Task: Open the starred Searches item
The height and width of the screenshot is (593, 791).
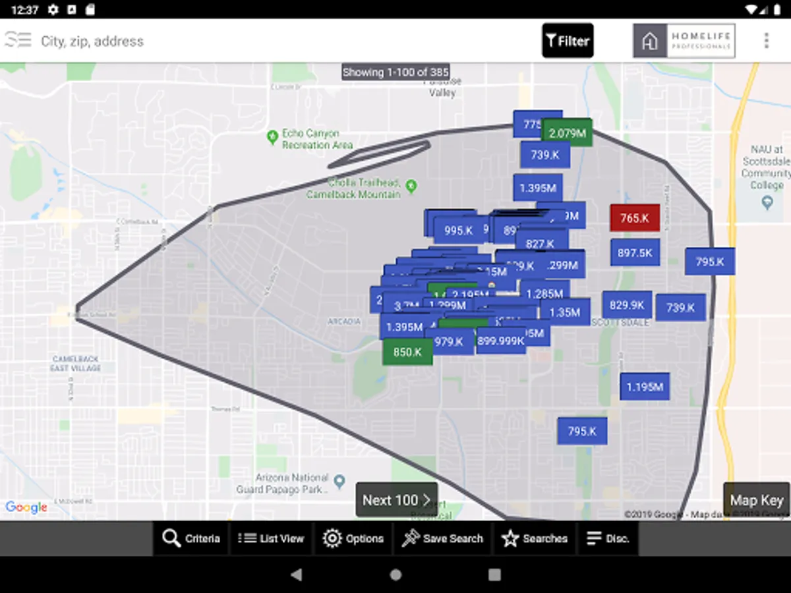Action: click(x=535, y=538)
